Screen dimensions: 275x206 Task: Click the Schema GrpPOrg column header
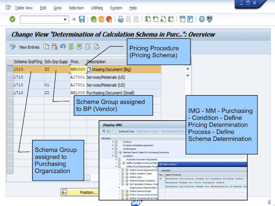click(28, 62)
